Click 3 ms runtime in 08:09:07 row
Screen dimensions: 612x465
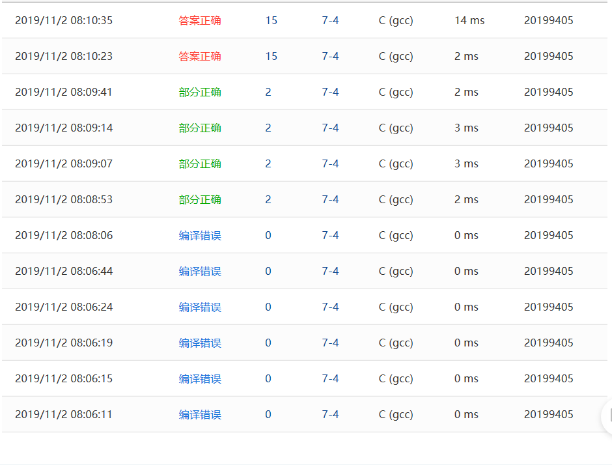[466, 163]
